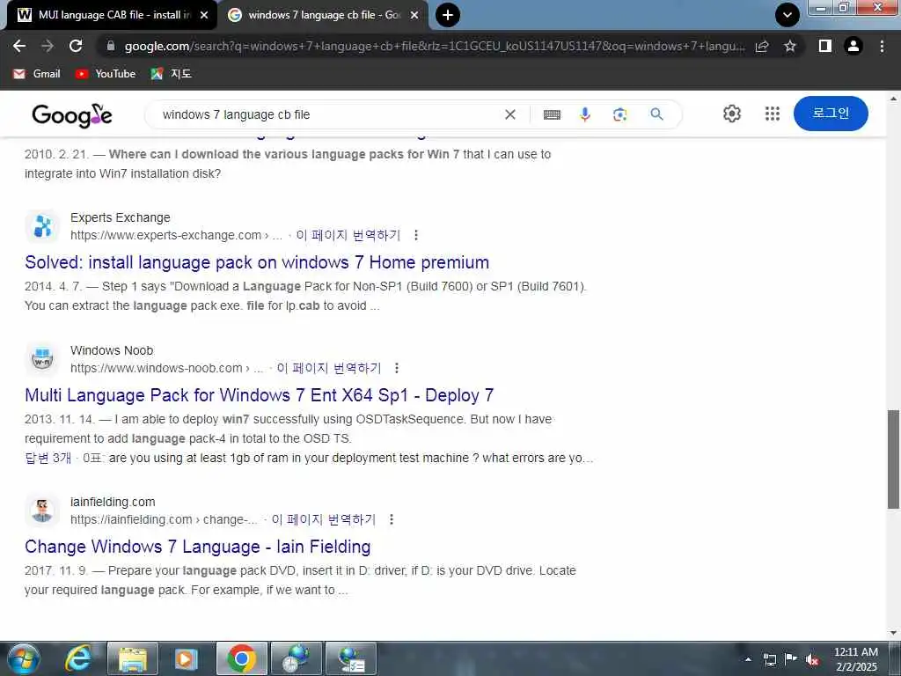Open the Google apps grid
The image size is (901, 676).
[773, 114]
